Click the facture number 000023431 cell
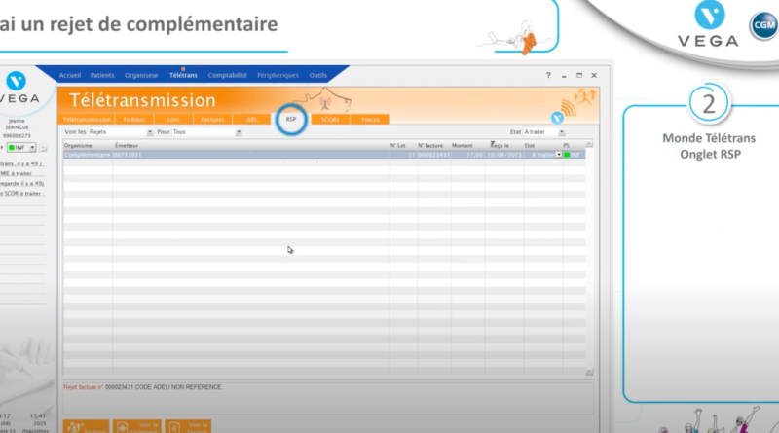Image resolution: width=779 pixels, height=433 pixels. [433, 155]
